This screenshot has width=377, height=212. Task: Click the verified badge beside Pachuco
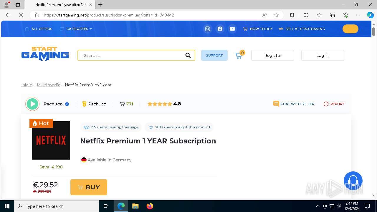67,104
